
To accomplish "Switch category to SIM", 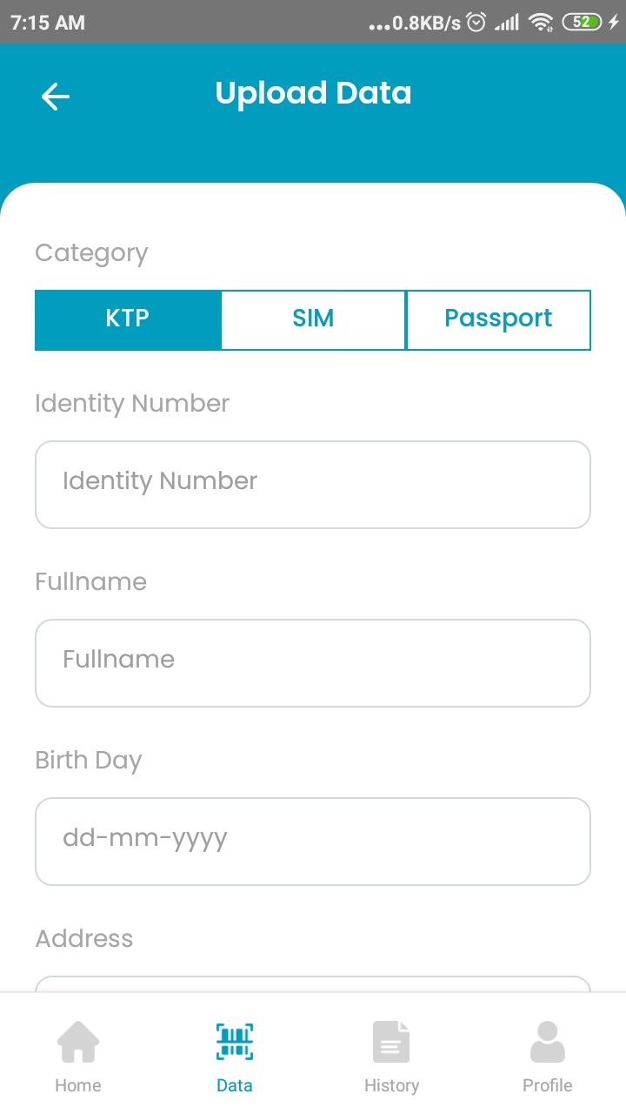I will click(313, 320).
